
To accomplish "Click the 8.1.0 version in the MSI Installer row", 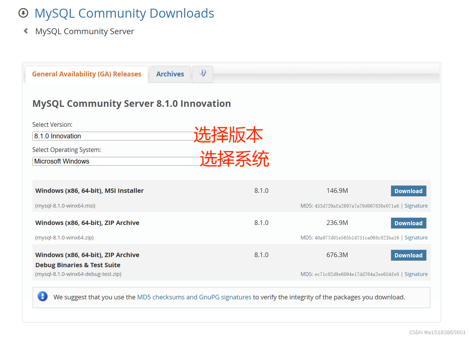I will [261, 191].
